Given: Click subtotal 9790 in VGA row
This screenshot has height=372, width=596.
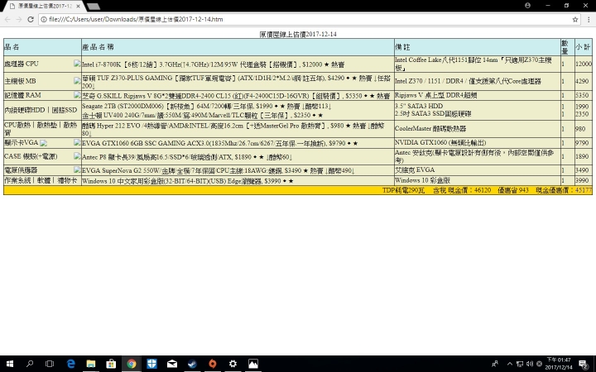Looking at the screenshot, I should click(x=582, y=143).
